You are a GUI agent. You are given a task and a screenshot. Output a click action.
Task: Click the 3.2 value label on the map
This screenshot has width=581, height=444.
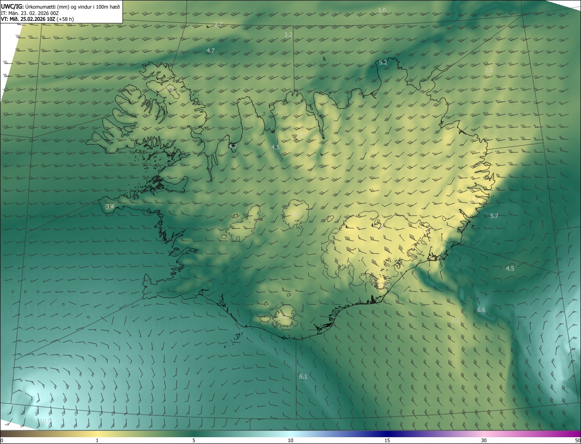pos(288,35)
